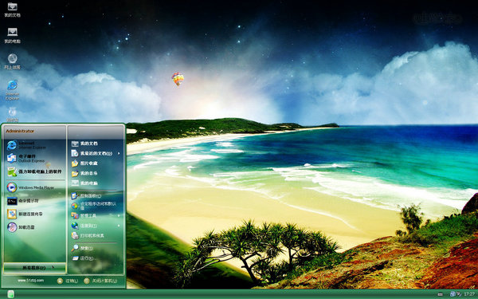Click the Log Off button (注销)
Screen dimensions: 478x299
68,281
